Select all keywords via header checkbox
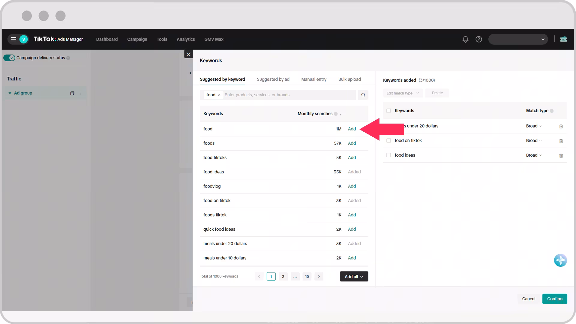 [388, 111]
